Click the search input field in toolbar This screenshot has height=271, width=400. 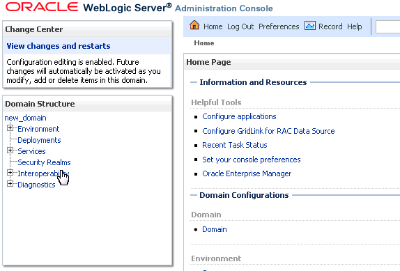click(x=387, y=26)
